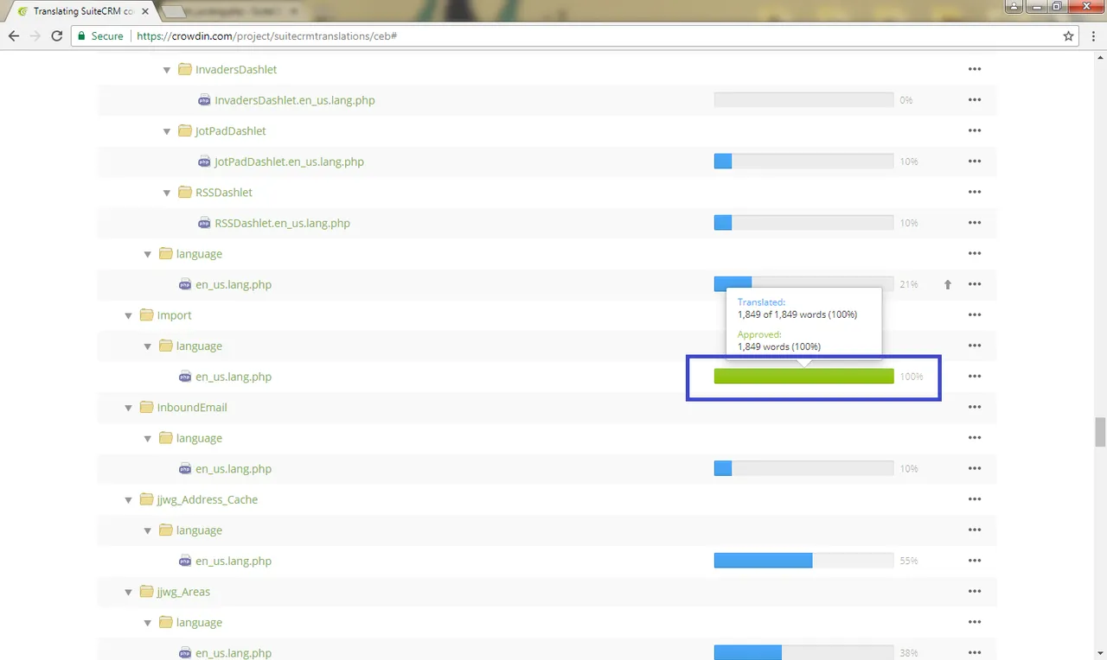
Task: Open more options for Import folder
Action: coord(975,315)
